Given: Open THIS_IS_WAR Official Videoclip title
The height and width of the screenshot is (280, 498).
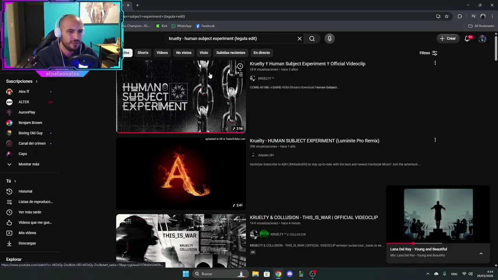Looking at the screenshot, I should click(x=314, y=217).
